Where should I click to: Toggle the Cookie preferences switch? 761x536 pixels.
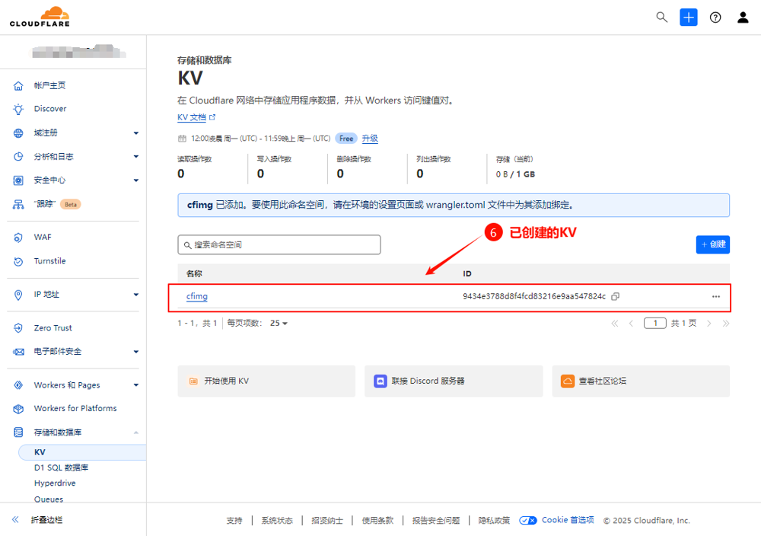528,521
